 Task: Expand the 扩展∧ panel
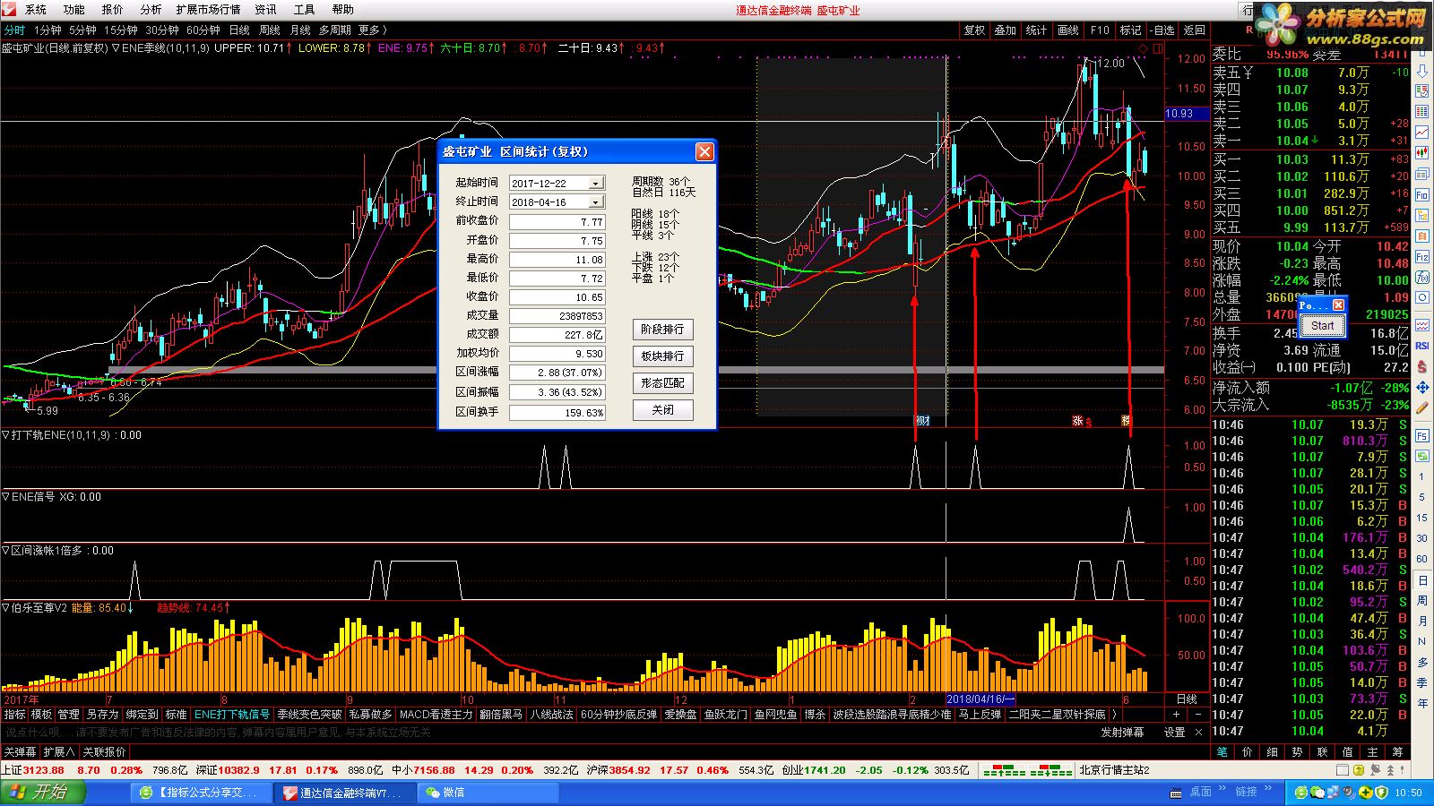tap(59, 751)
